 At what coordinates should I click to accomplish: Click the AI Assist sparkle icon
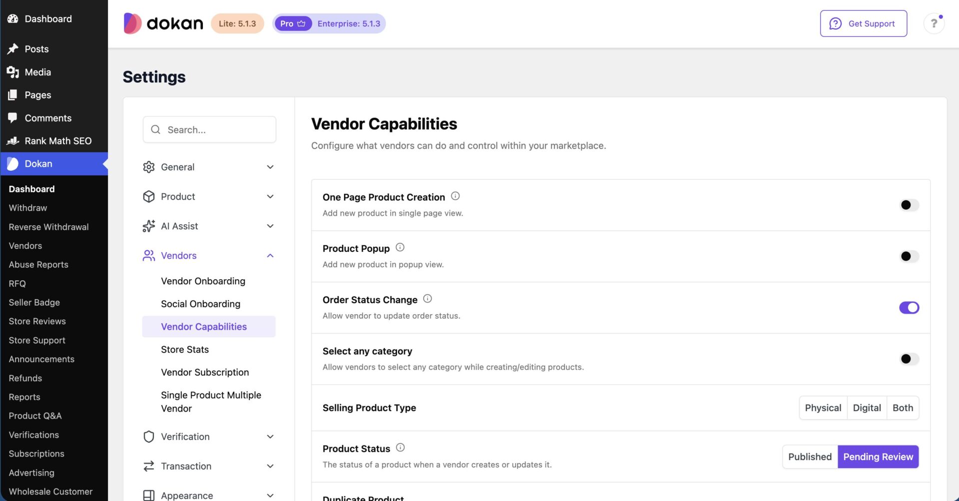click(x=149, y=226)
